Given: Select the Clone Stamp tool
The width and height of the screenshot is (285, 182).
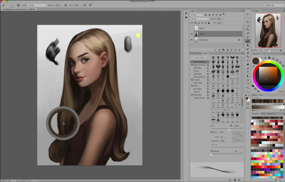Looking at the screenshot, I should tap(248, 45).
